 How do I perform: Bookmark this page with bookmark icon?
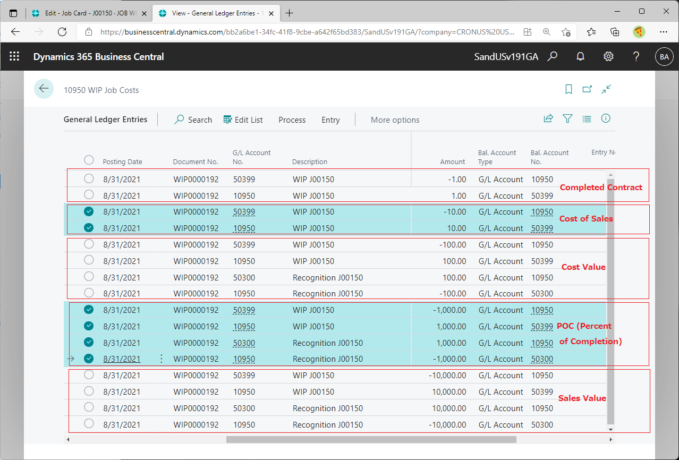coord(568,90)
